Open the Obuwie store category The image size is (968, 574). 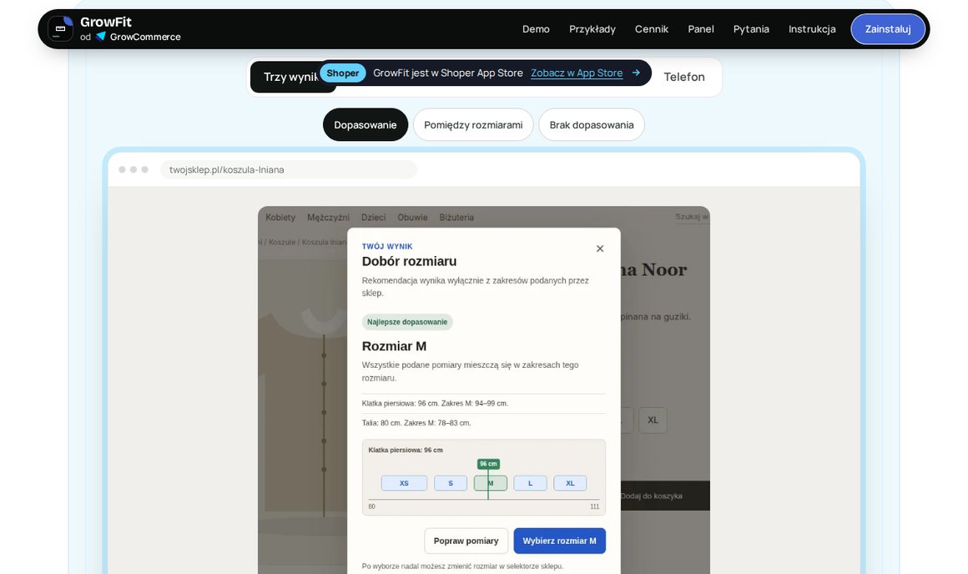pyautogui.click(x=412, y=217)
